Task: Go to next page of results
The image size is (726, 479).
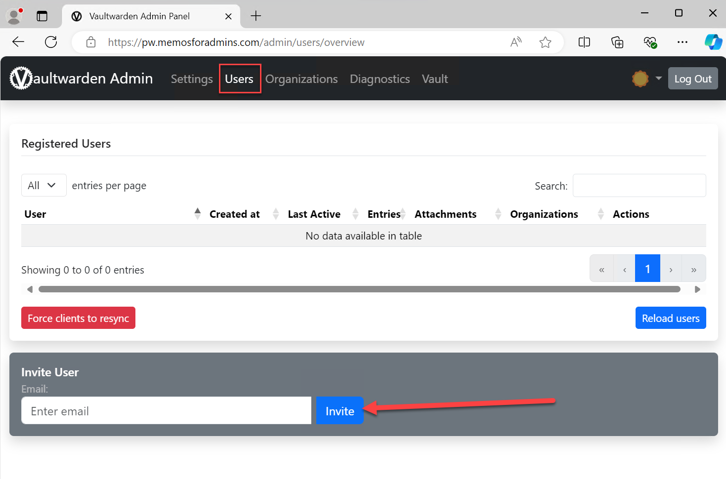Action: 671,269
